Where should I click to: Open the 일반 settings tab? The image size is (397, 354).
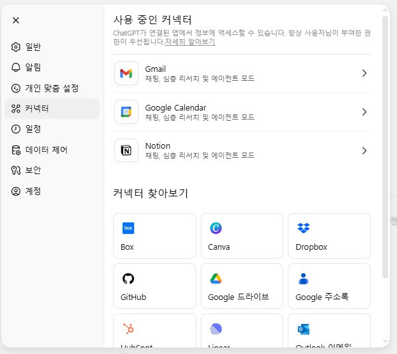tap(52, 47)
